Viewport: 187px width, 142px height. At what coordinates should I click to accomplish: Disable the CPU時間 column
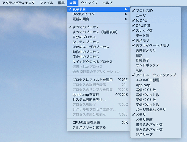[143, 26]
